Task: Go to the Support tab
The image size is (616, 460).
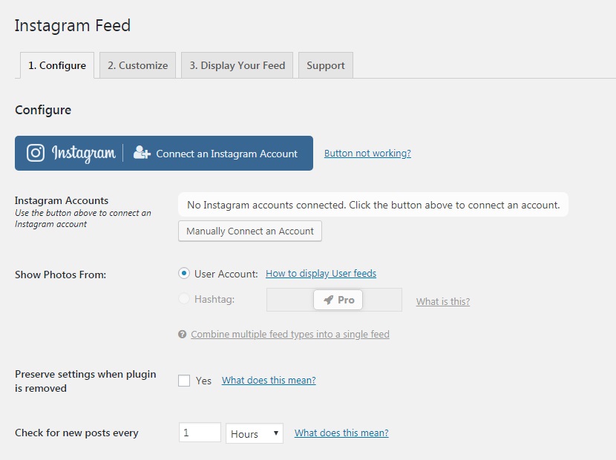Action: point(325,65)
